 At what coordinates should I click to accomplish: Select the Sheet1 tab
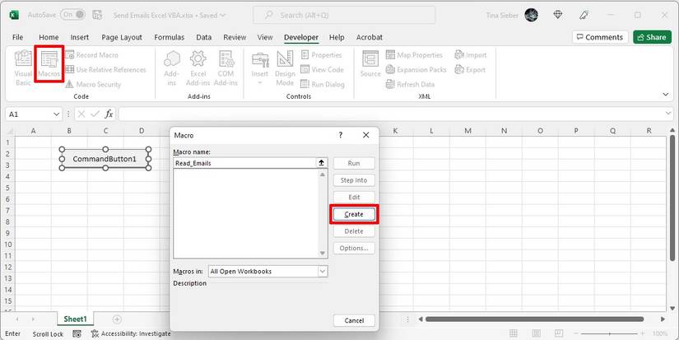76,319
